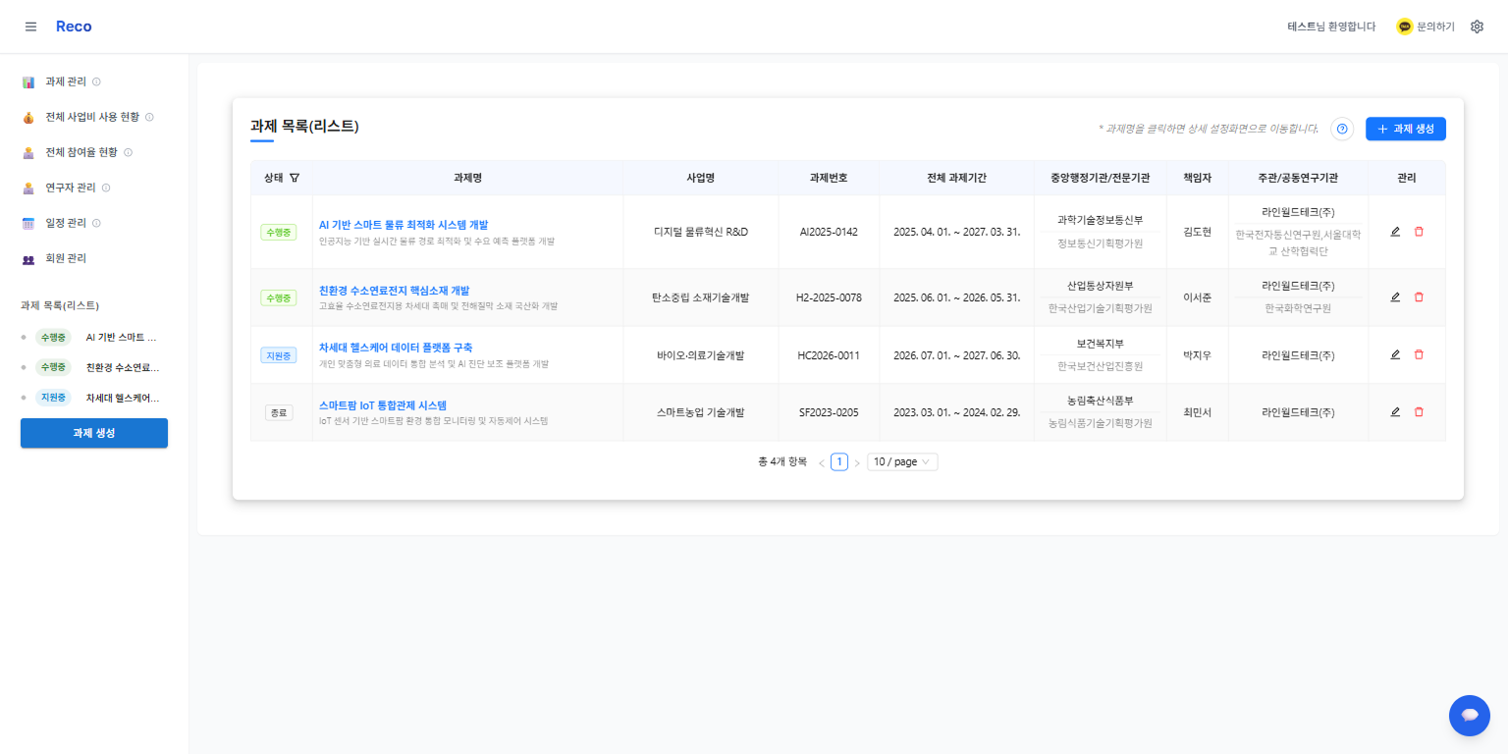Edit the 친환경 수소연료전지 row
The height and width of the screenshot is (754, 1508).
(x=1395, y=296)
